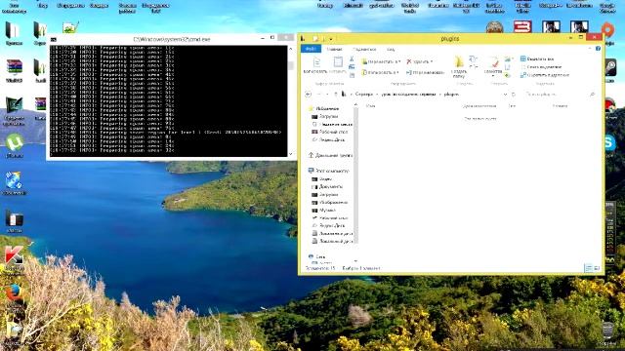The image size is (625, 351).
Task: Click Снять выделение in the ribbon
Action: [x=541, y=67]
